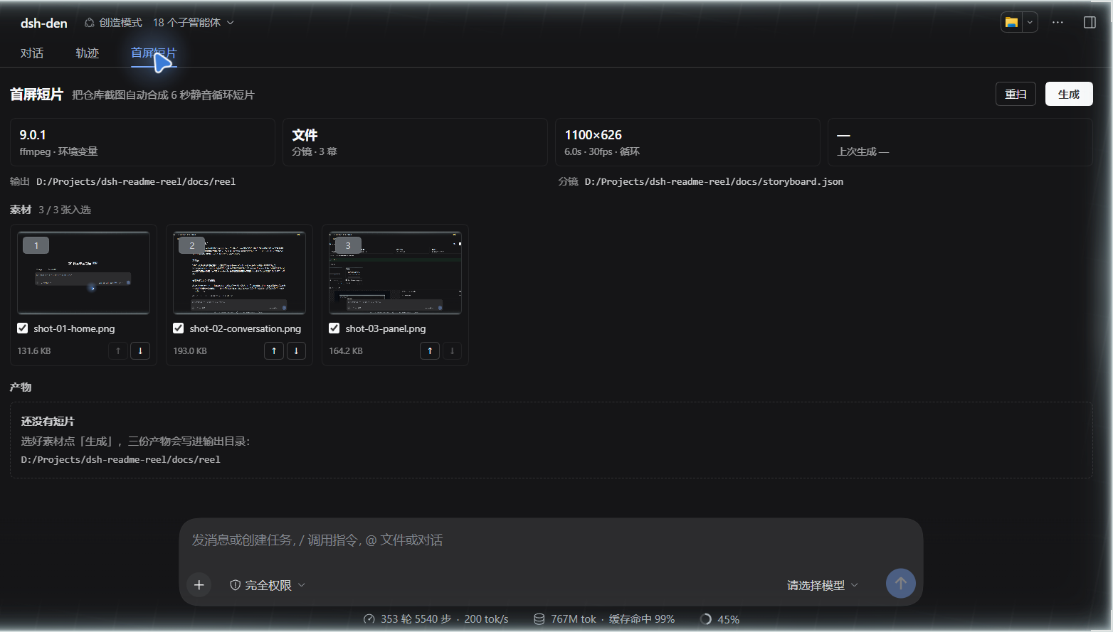Uncheck shot-03-panel.png checkbox
Screen dimensions: 1113x632
click(x=334, y=328)
